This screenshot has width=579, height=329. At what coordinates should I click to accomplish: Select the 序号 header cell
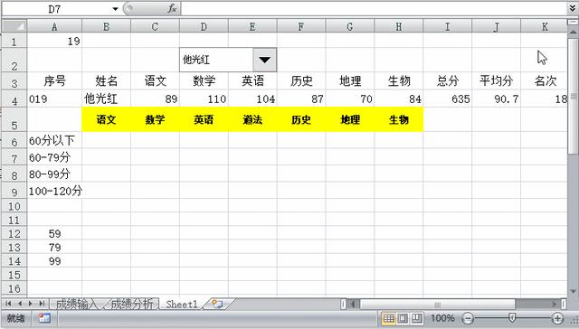coord(54,80)
